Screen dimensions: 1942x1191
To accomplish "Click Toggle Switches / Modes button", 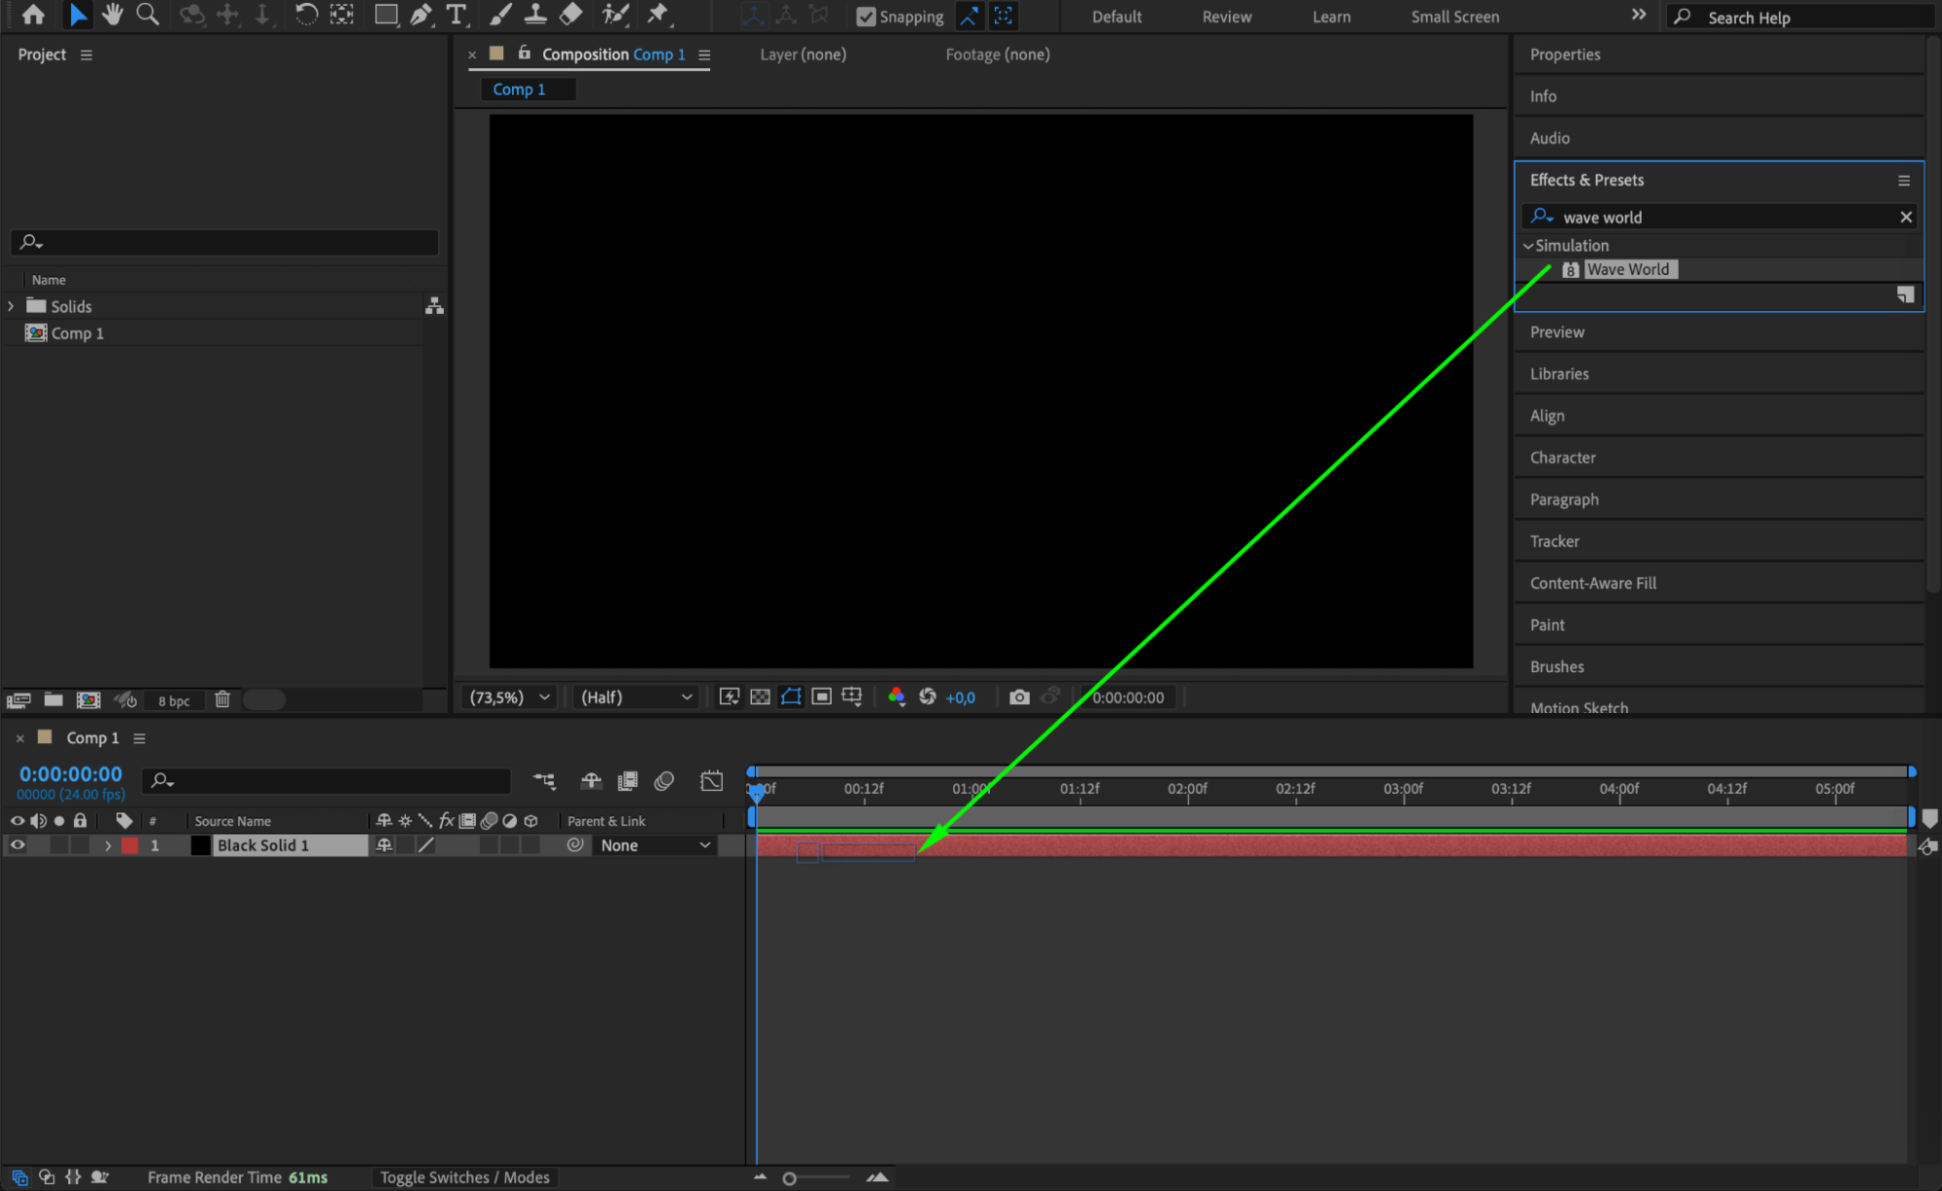I will [x=464, y=1176].
